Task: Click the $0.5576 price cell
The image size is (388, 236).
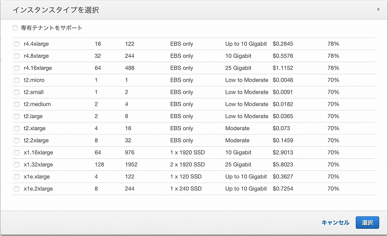Action: pyautogui.click(x=283, y=56)
